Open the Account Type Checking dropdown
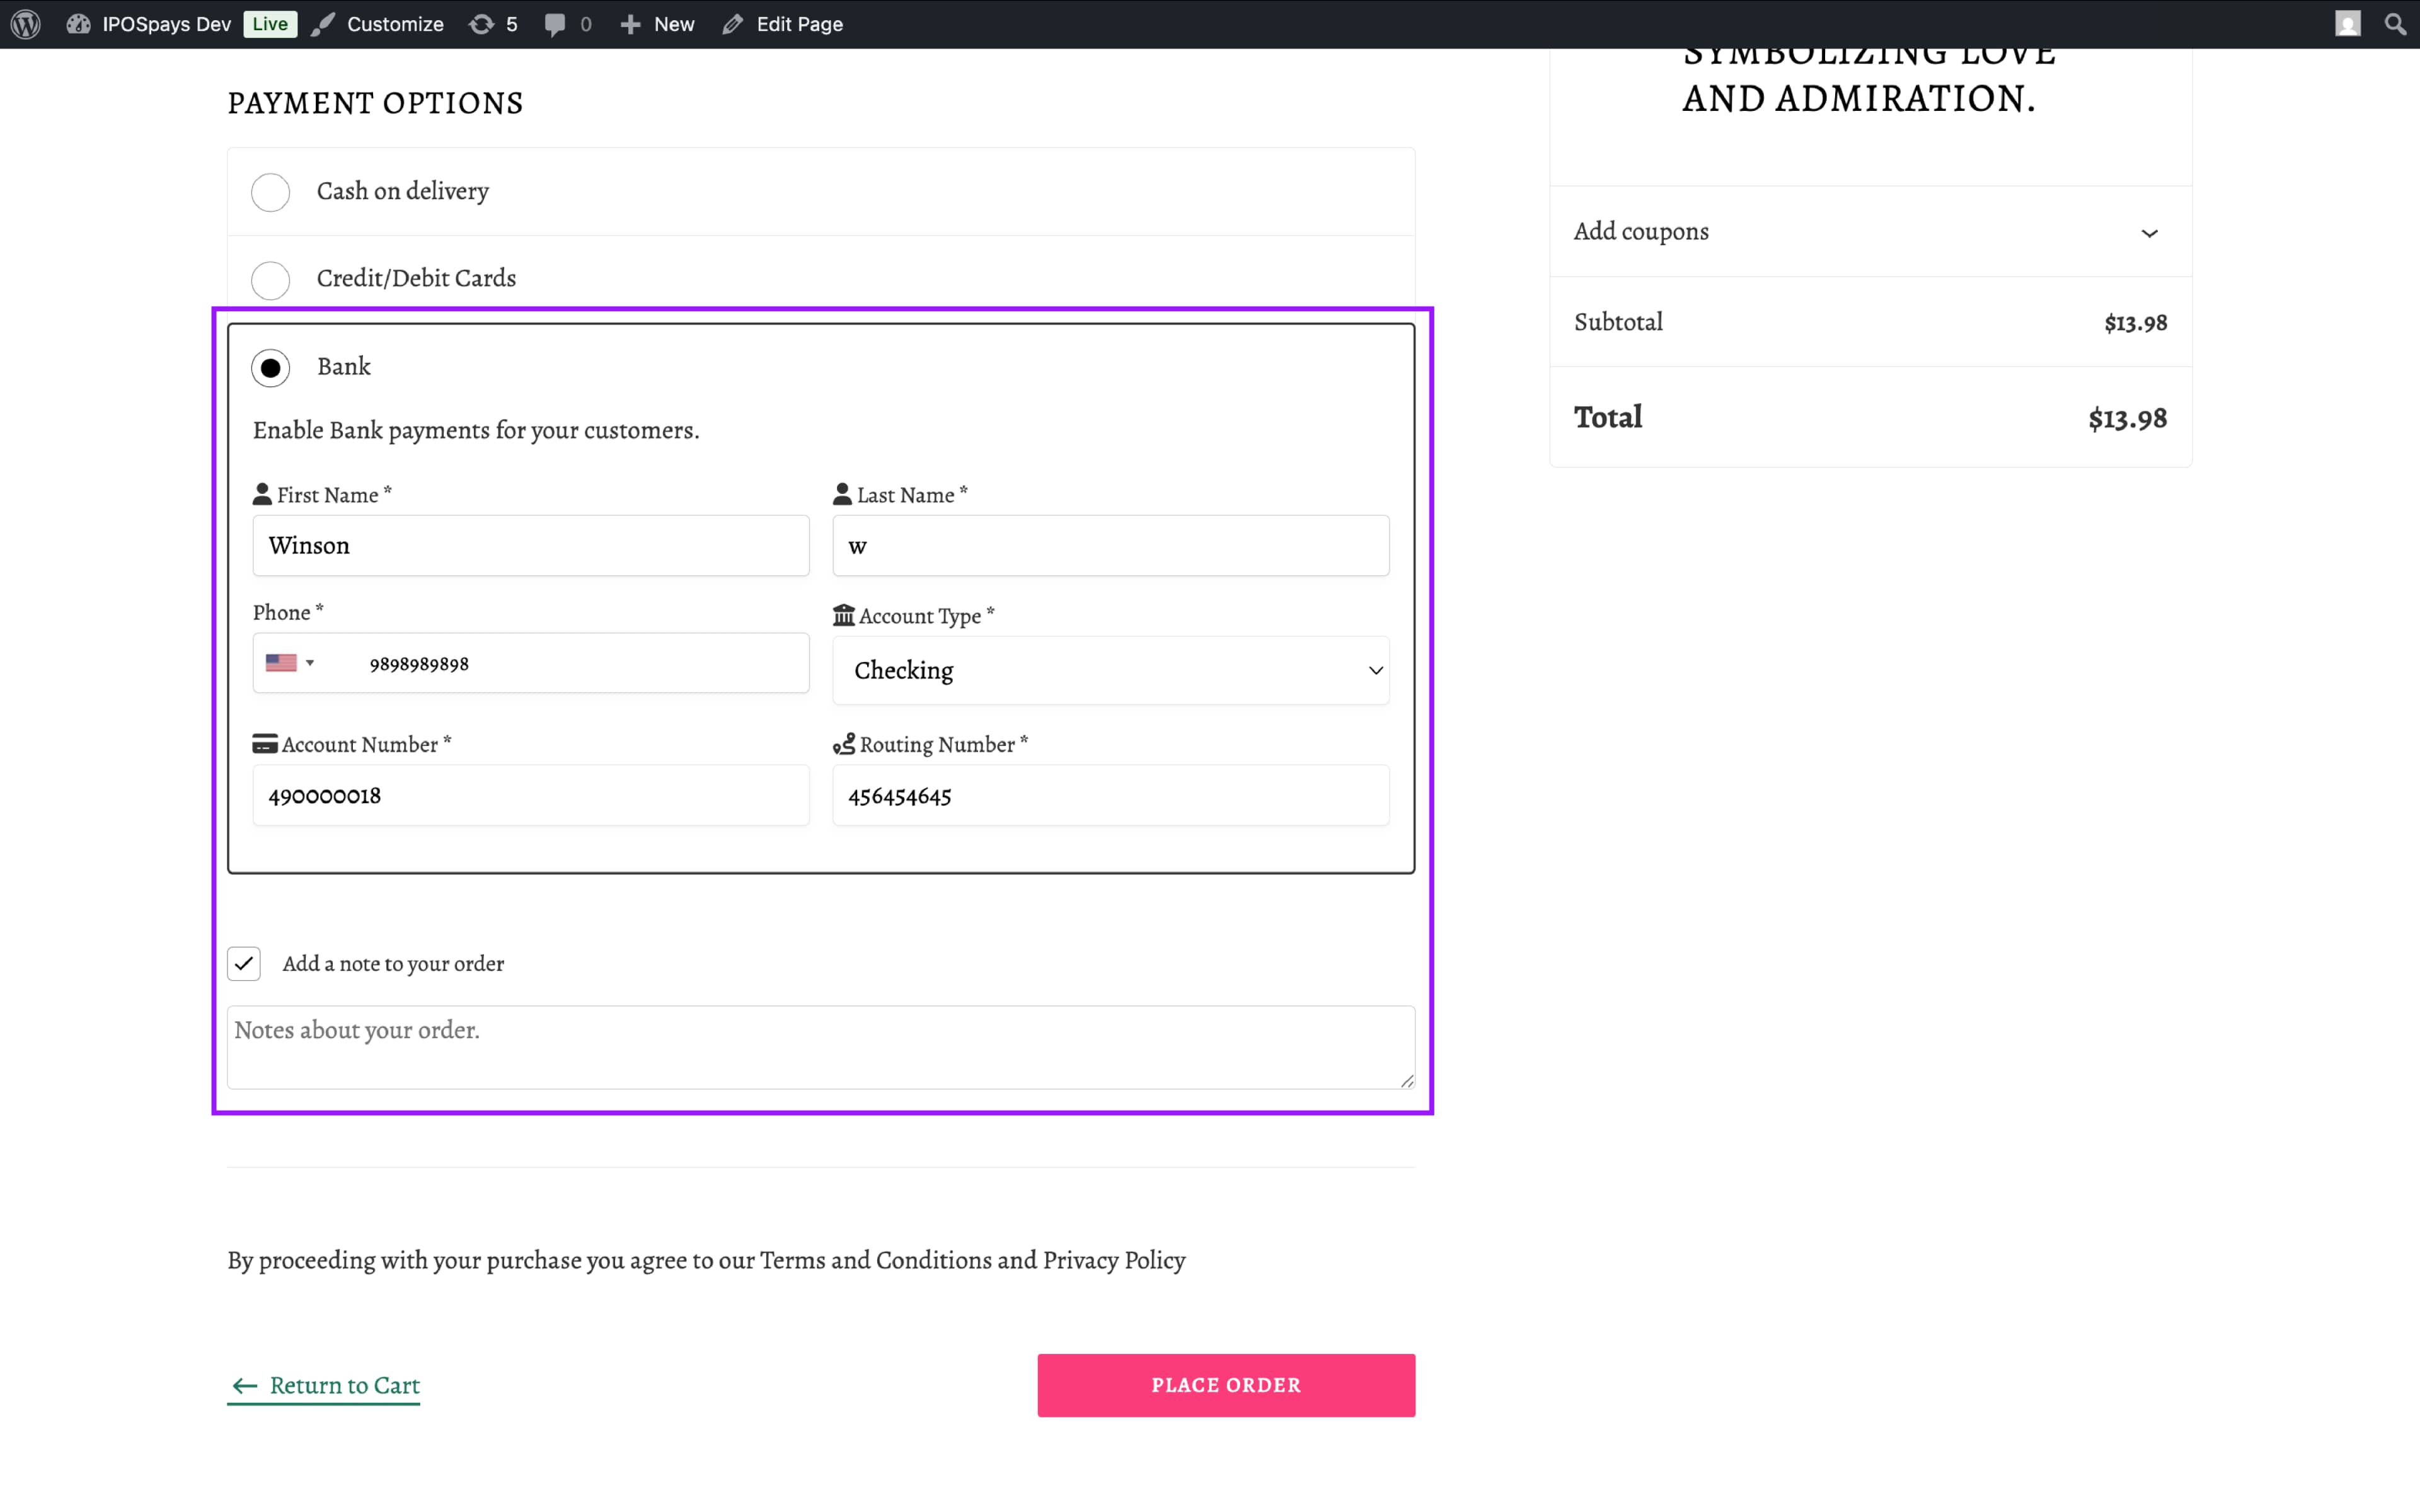The image size is (2420, 1512). 1111,670
